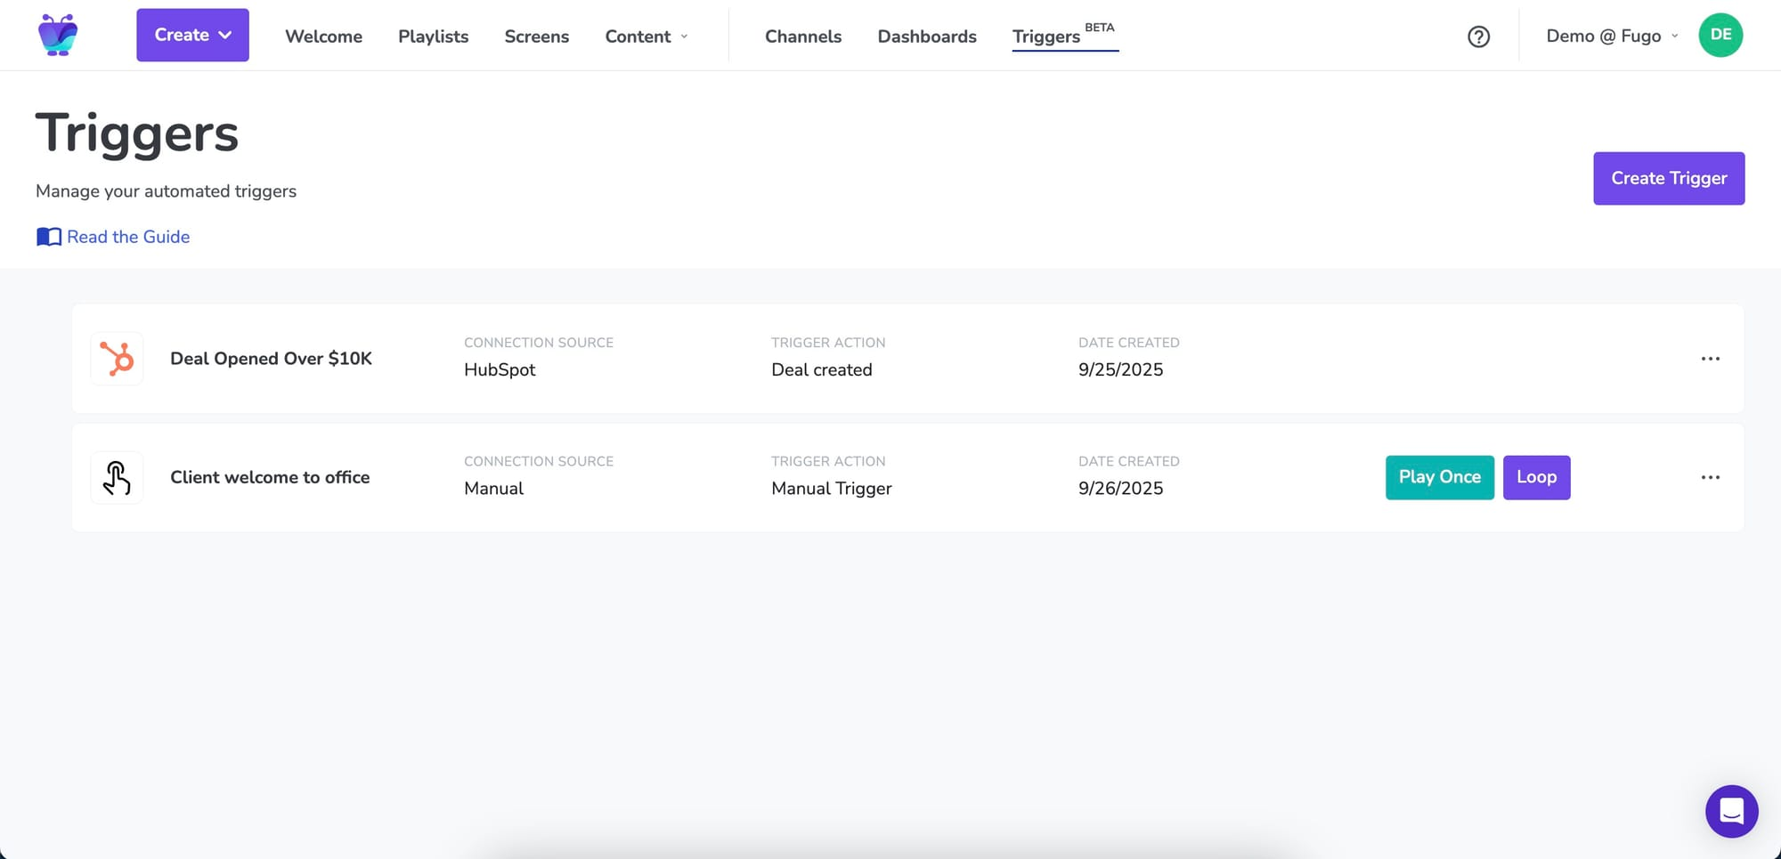The height and width of the screenshot is (859, 1781).
Task: Expand the Create dropdown button
Action: pos(192,36)
